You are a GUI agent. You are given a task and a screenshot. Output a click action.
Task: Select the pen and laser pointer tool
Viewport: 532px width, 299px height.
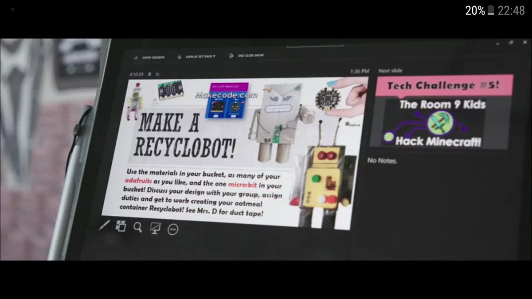(x=104, y=225)
